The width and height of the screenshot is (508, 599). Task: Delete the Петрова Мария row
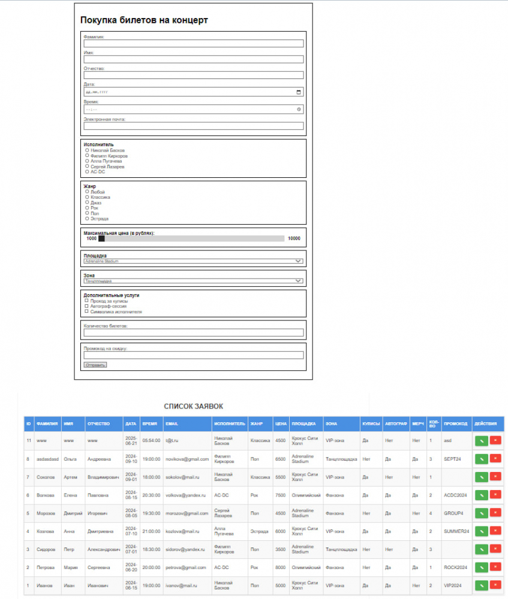(495, 567)
